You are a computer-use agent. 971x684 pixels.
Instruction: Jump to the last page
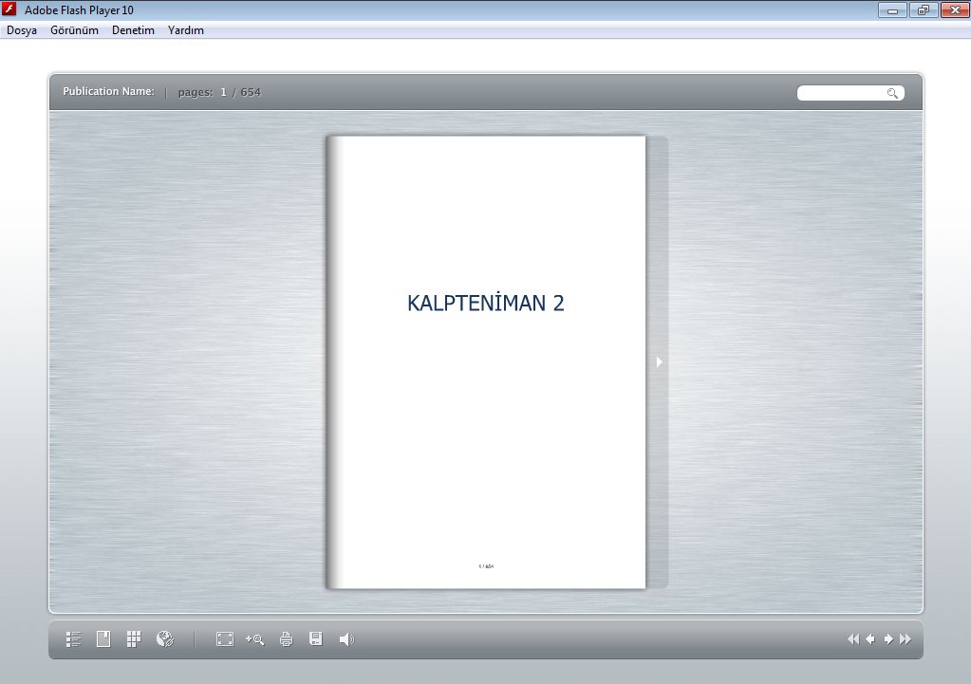[906, 639]
